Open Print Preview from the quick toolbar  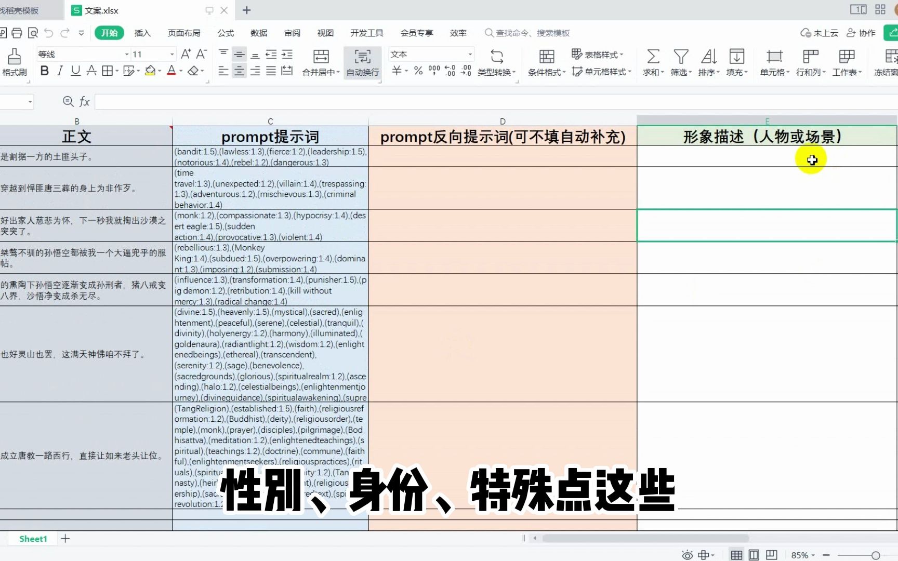(x=33, y=33)
